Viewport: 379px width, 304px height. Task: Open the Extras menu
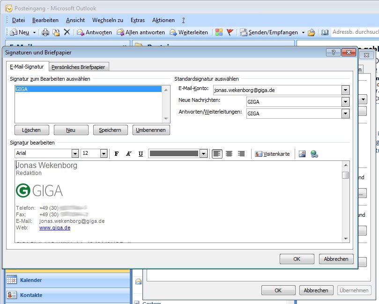[x=138, y=20]
